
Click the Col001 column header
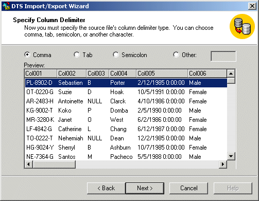click(x=41, y=74)
